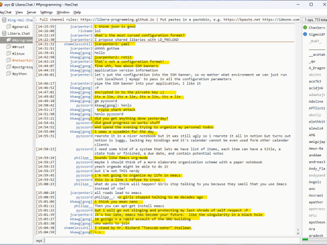Viewport: 327px width, 245px height.
Task: Click the #general channel icon
Action: (8, 27)
